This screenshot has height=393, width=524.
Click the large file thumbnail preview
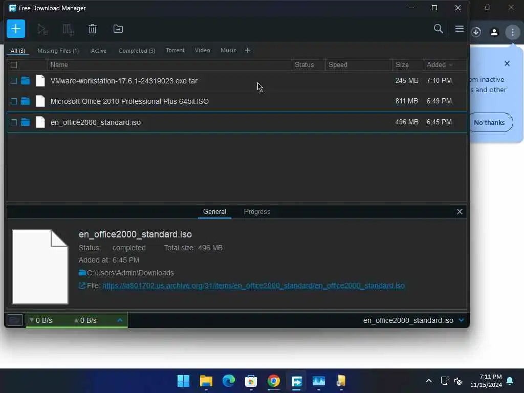40,267
